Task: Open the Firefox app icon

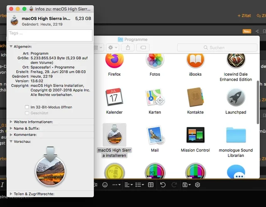Action: pos(114,60)
